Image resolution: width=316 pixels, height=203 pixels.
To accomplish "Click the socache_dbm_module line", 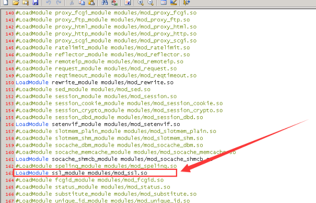I will coord(109,145).
